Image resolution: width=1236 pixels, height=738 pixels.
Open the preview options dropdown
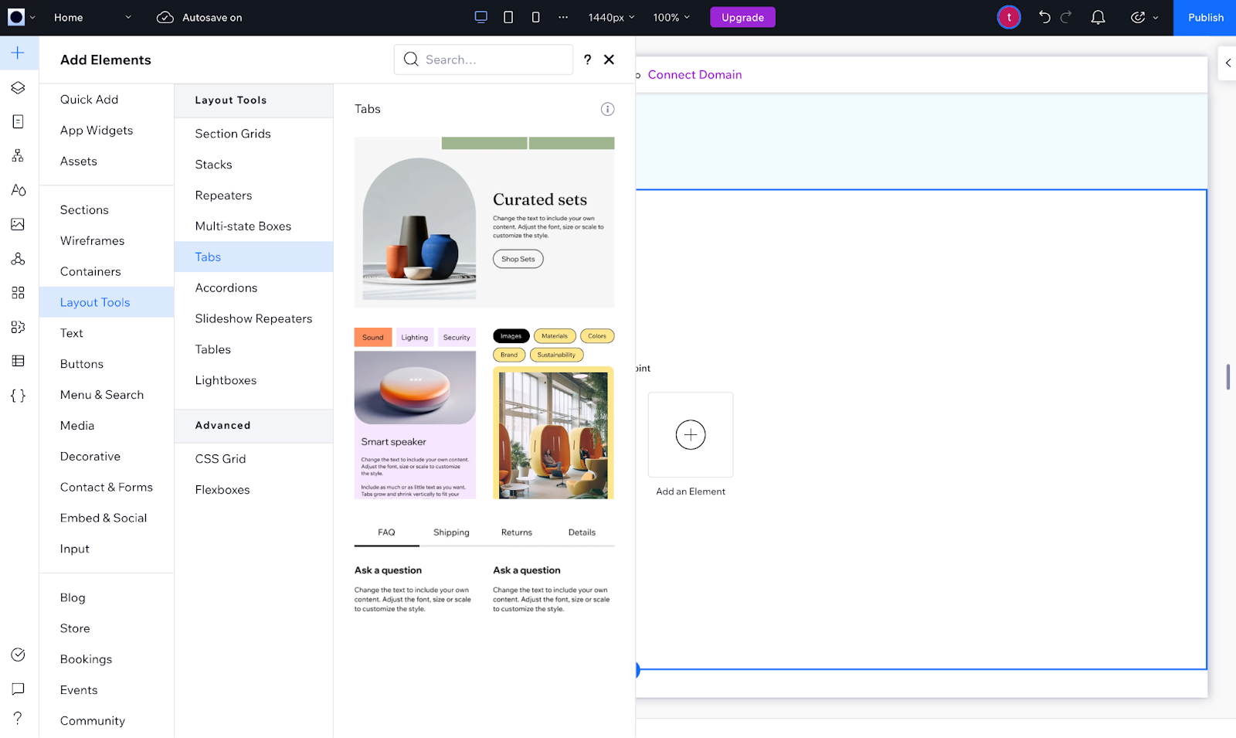pyautogui.click(x=1144, y=17)
